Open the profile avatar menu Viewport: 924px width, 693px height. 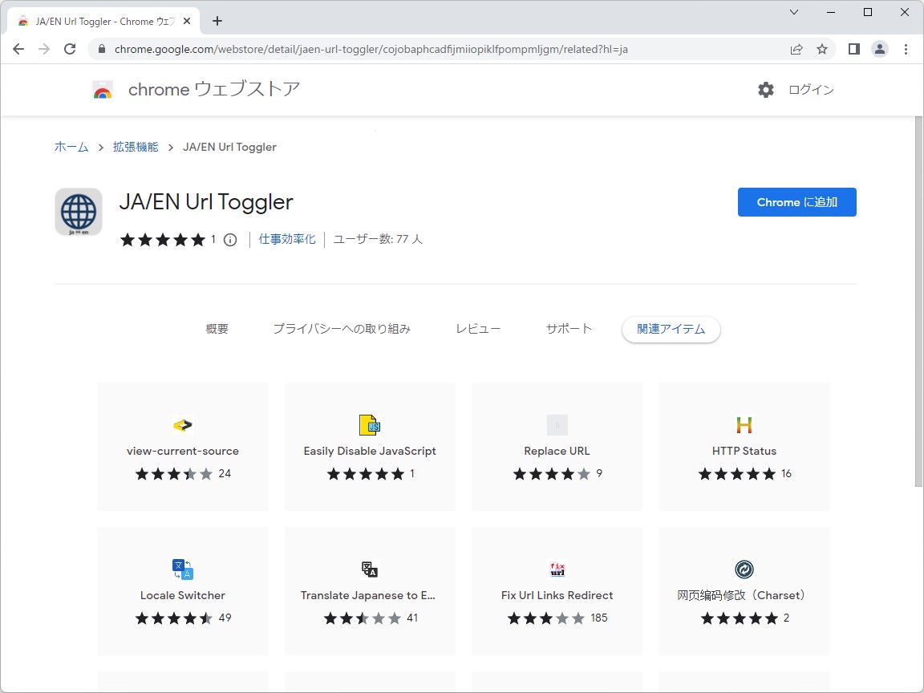(880, 49)
